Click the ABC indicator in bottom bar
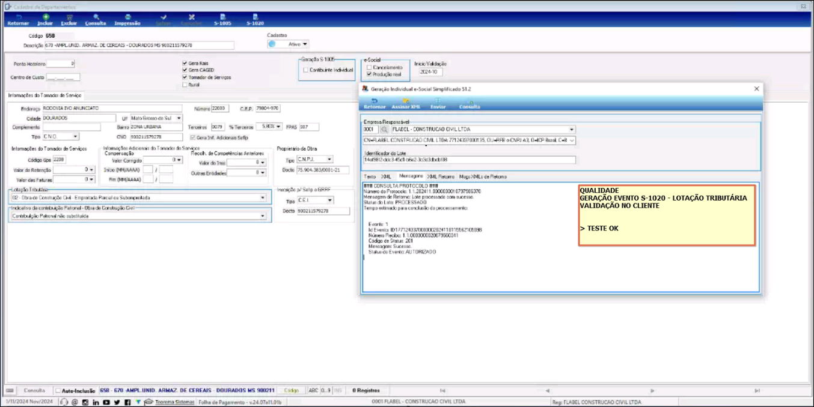The width and height of the screenshot is (814, 407). coord(313,390)
